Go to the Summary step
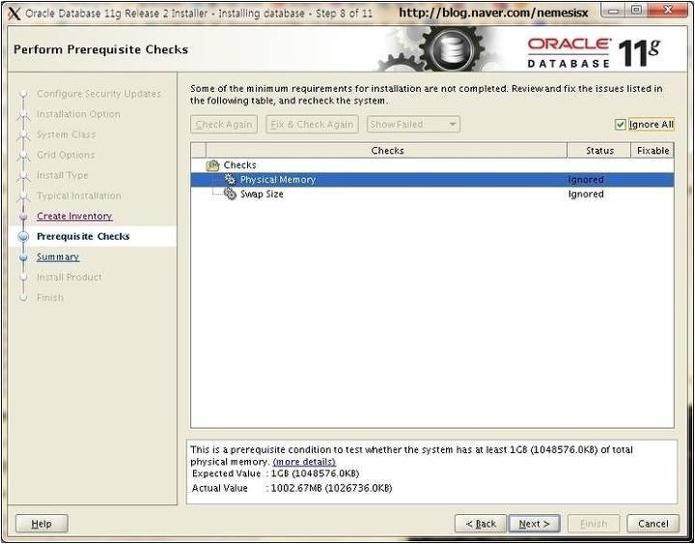The image size is (695, 544). (58, 257)
